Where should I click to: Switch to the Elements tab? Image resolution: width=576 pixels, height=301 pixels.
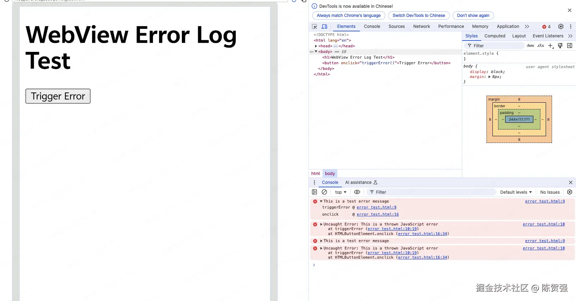coord(346,26)
